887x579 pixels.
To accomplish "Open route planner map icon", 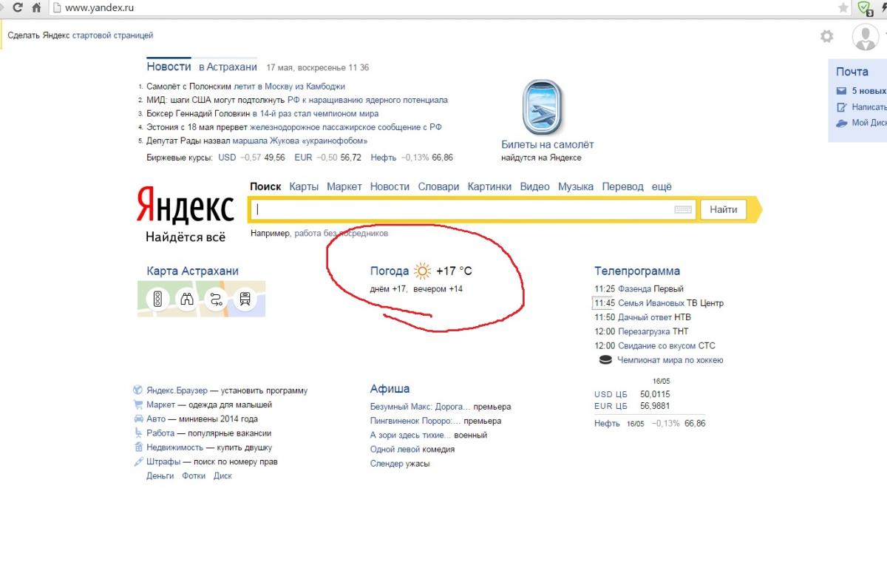I will [216, 299].
